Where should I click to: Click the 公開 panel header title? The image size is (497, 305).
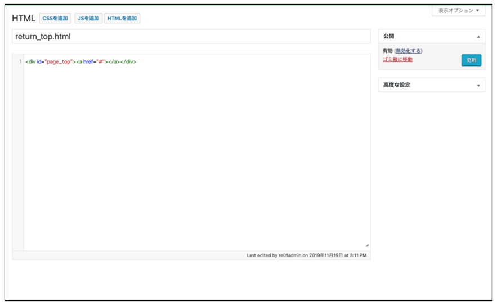[389, 37]
